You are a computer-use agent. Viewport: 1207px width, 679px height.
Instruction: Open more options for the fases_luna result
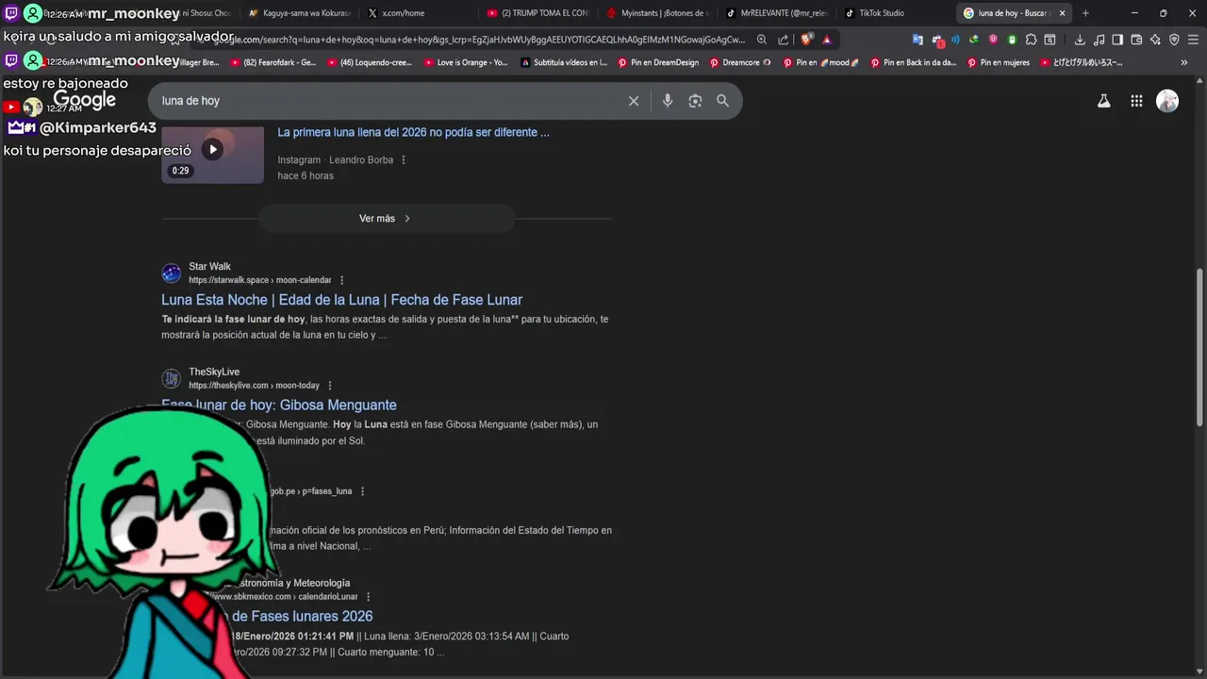(362, 491)
